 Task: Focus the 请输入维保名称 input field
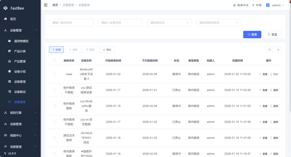71,23
